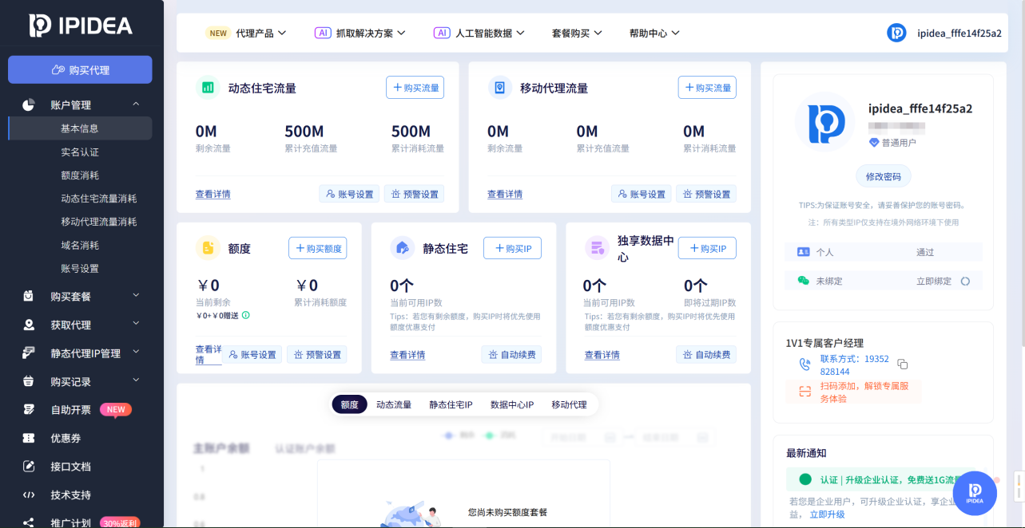The width and height of the screenshot is (1025, 528).
Task: Click the 动态住宅流量 bar chart icon
Action: [x=208, y=88]
